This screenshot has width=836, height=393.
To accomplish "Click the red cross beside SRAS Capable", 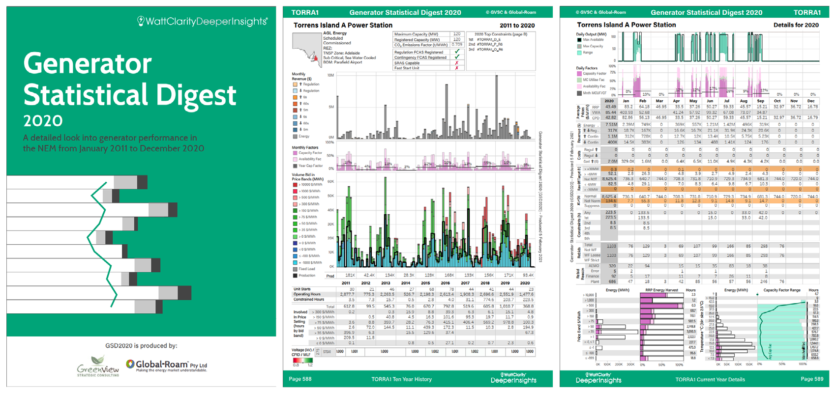I will (457, 63).
